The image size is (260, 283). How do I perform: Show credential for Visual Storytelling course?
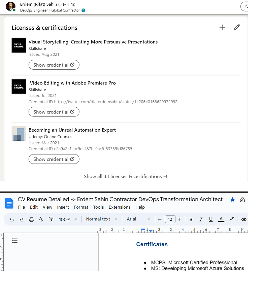[x=54, y=65]
